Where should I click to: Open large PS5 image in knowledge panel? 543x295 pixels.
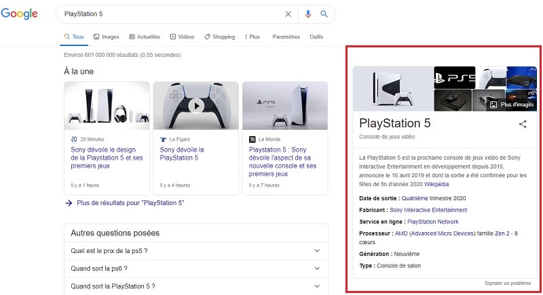click(x=393, y=89)
